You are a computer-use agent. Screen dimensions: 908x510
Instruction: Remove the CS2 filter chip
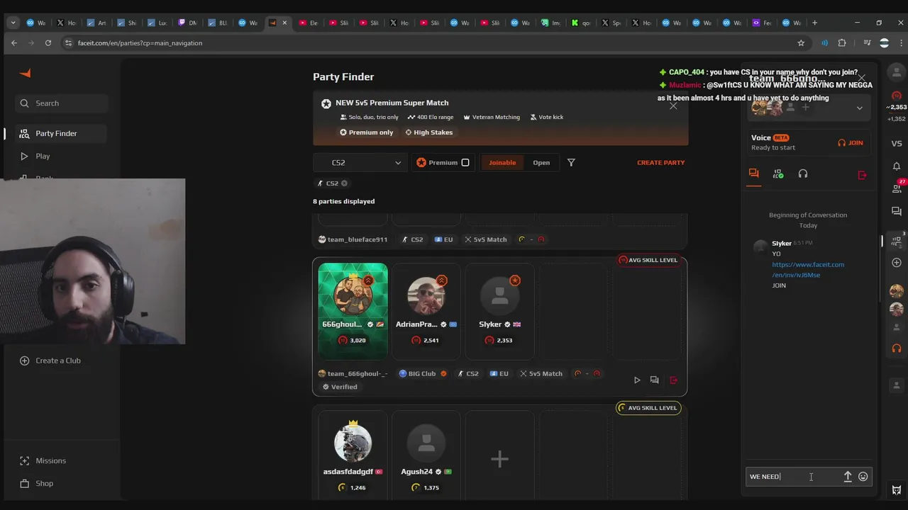(344, 183)
